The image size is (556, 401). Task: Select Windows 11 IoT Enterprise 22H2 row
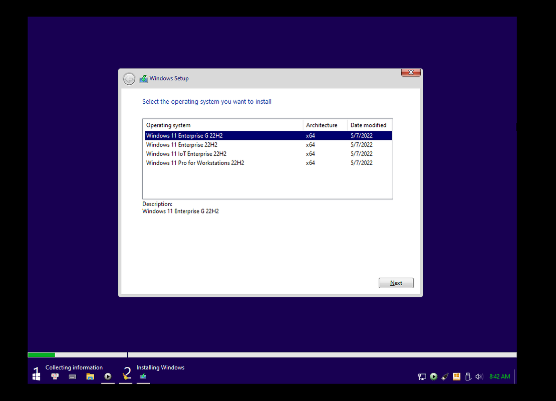tap(268, 154)
